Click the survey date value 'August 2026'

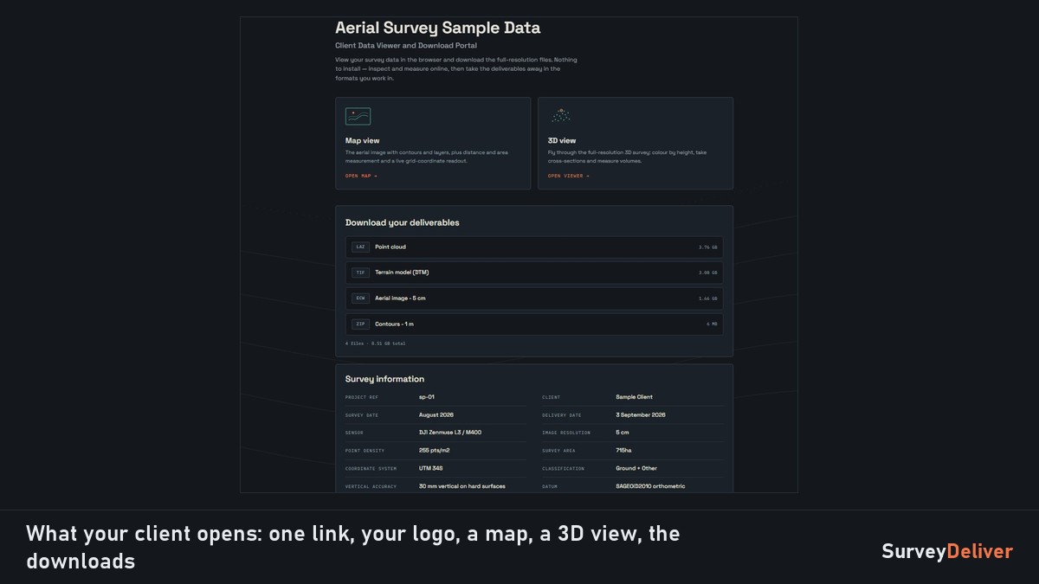pos(436,415)
